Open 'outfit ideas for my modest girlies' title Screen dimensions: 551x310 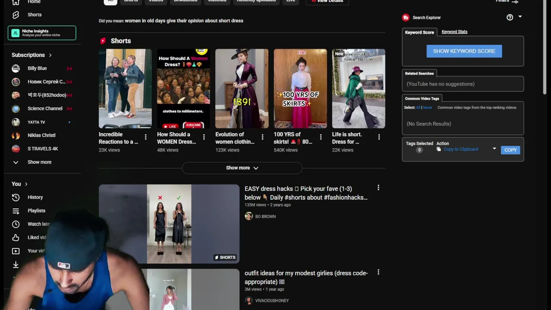[x=306, y=277]
